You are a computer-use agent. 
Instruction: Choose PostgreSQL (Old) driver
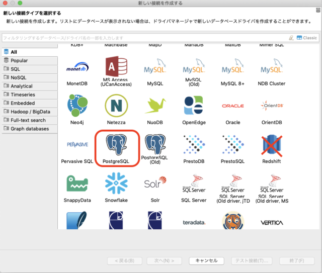[x=155, y=144]
